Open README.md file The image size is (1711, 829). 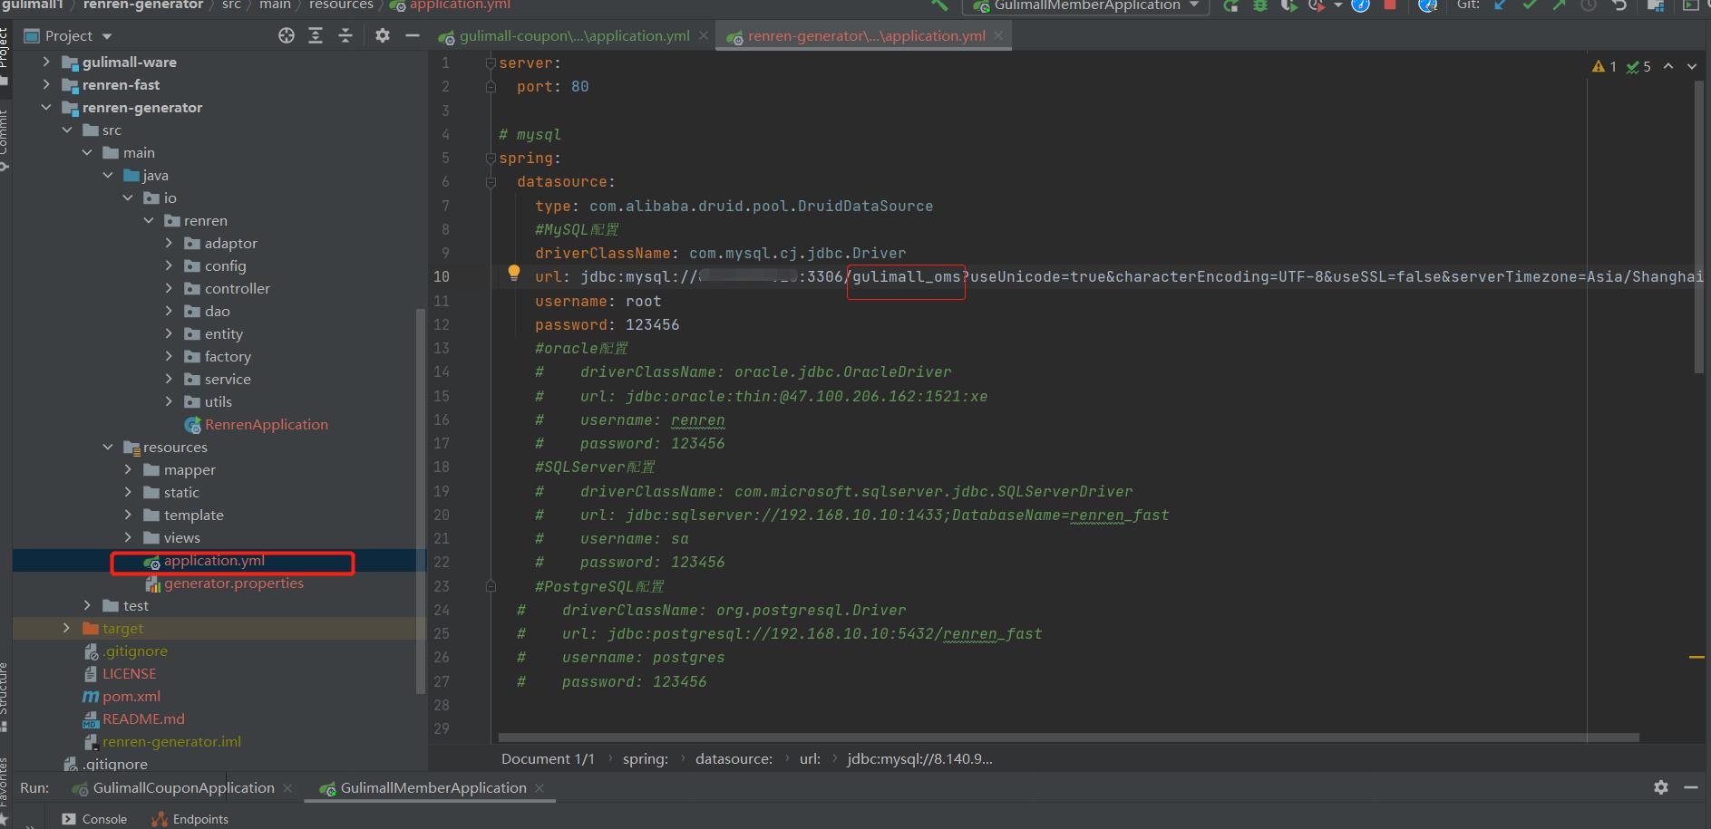142,718
